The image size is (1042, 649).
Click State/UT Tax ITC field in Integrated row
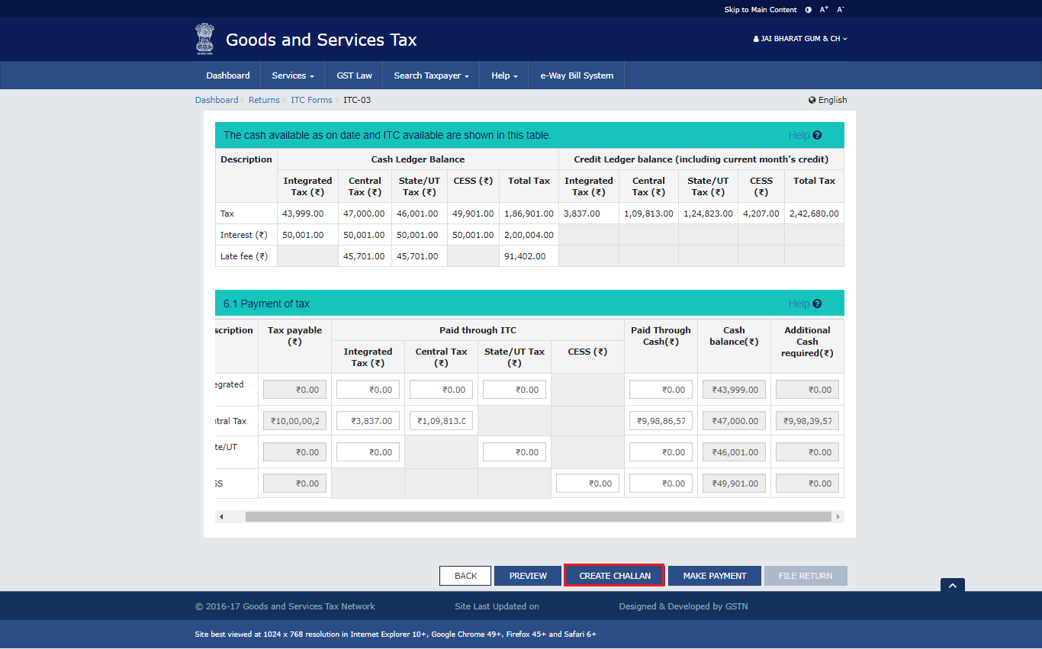click(x=514, y=390)
